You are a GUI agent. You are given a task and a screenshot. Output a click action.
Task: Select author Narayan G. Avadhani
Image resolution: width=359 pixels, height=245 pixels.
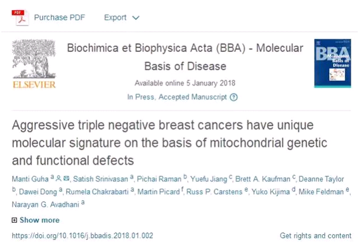tap(45, 204)
